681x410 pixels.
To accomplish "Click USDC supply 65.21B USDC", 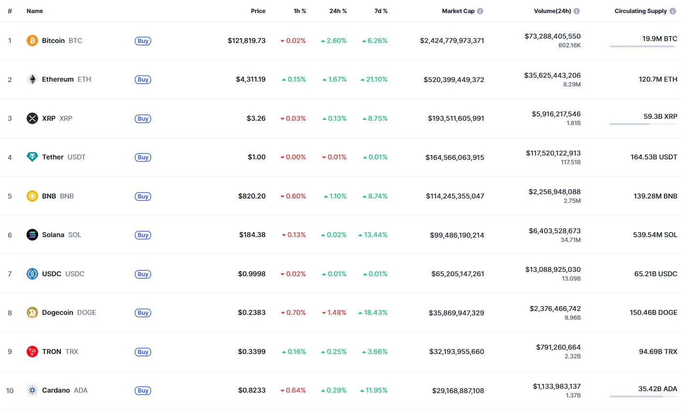I will click(656, 274).
